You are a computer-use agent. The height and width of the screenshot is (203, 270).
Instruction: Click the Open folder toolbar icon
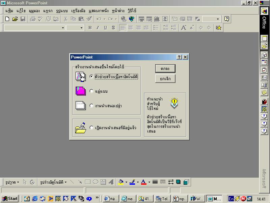[x=15, y=19]
